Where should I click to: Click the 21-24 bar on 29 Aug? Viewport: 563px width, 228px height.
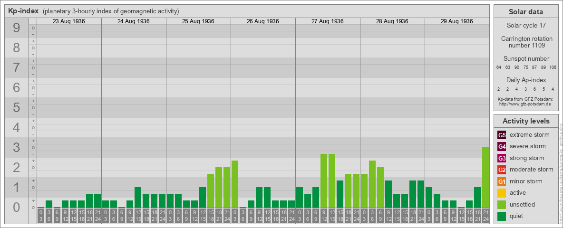(x=485, y=178)
